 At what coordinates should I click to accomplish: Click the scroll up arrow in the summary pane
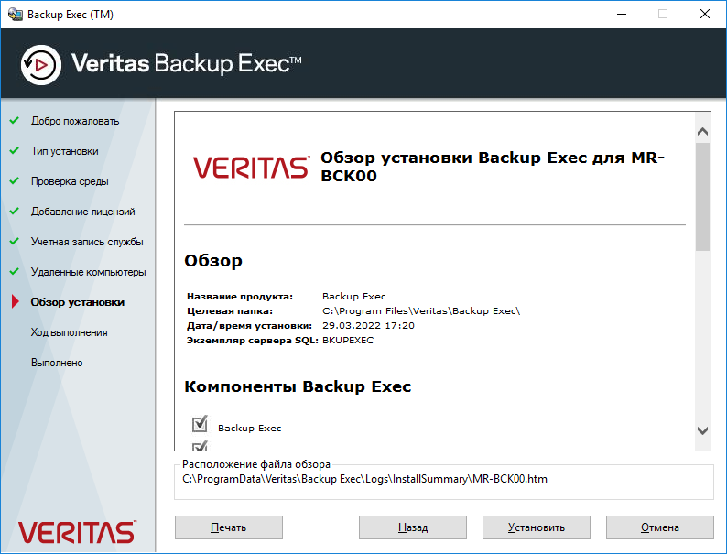[702, 132]
